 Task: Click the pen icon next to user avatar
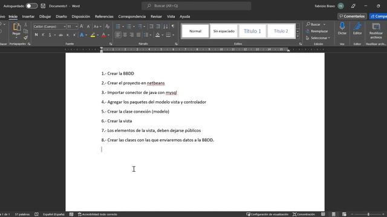pos(353,6)
